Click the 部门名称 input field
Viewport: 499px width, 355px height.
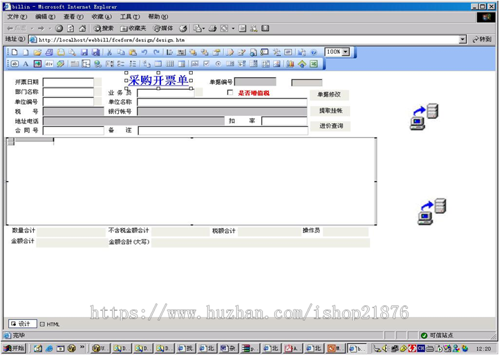pyautogui.click(x=68, y=92)
